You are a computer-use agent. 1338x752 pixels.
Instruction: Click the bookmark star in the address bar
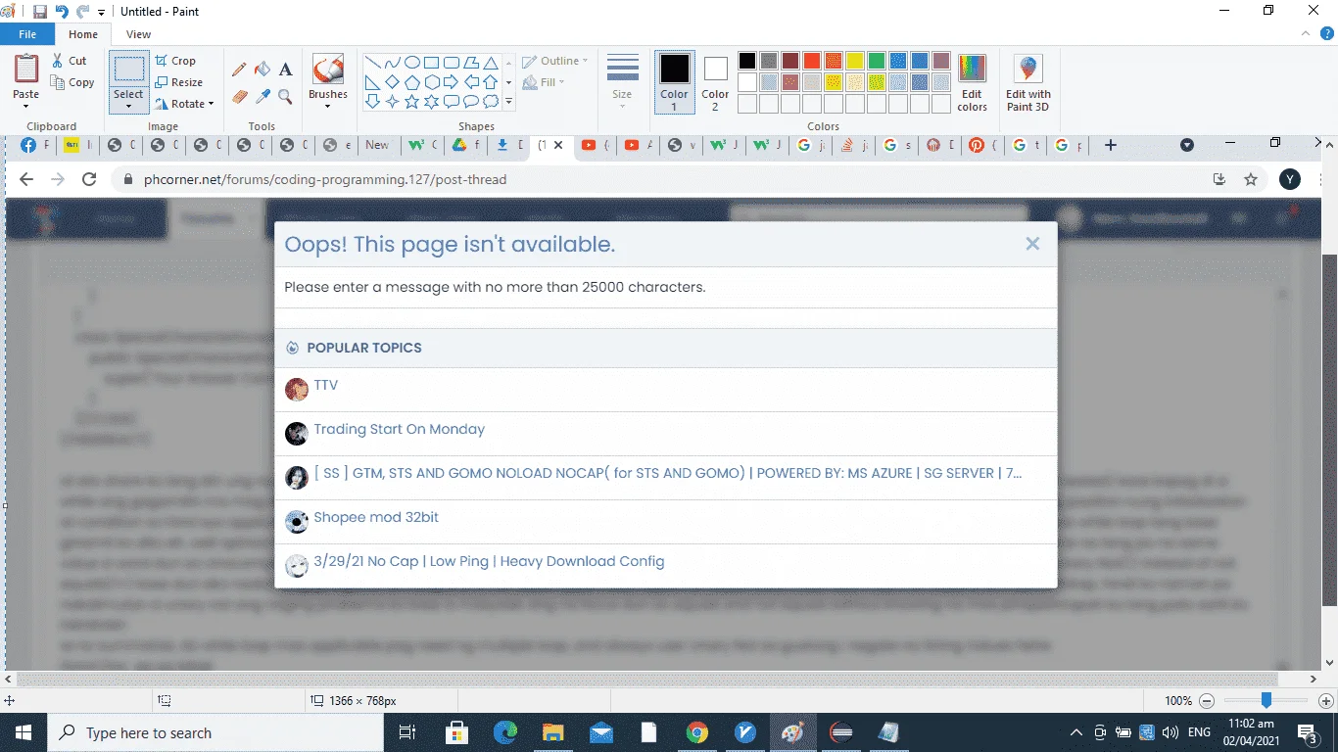pyautogui.click(x=1251, y=179)
